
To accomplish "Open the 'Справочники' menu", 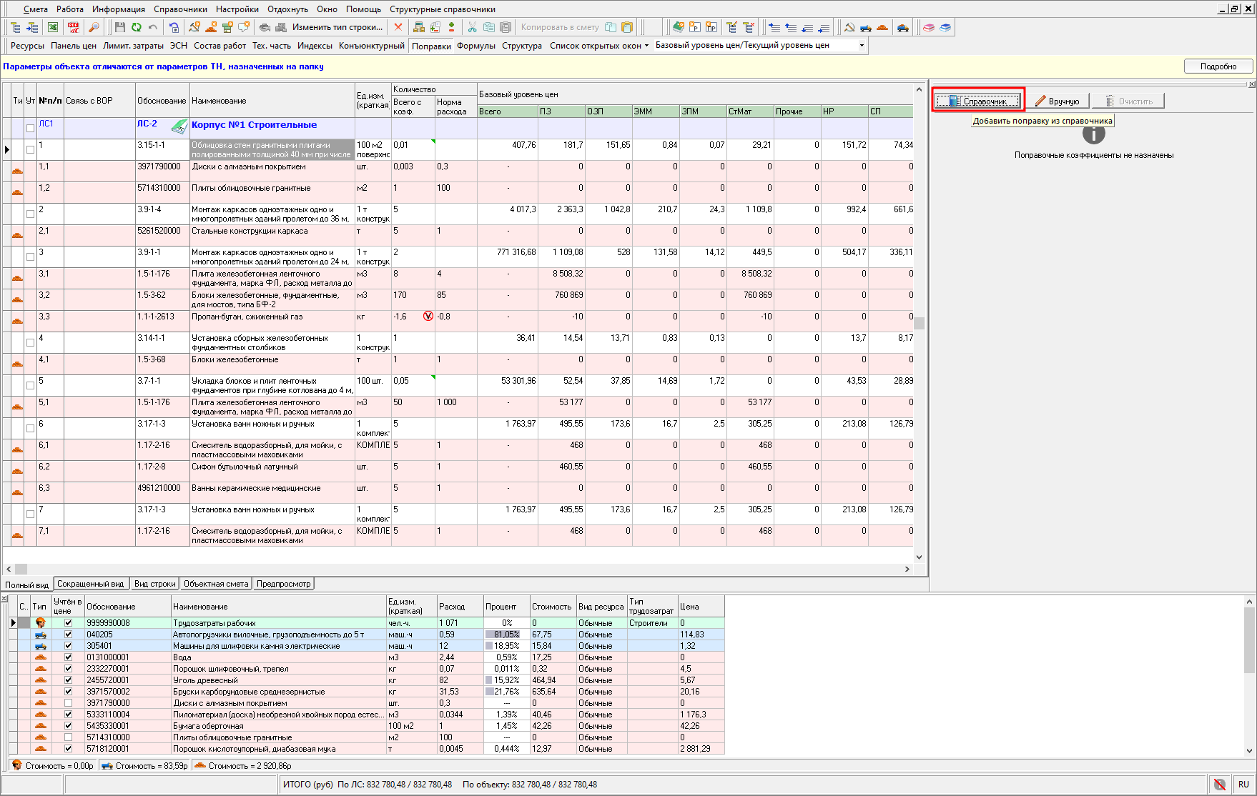I will [x=180, y=9].
